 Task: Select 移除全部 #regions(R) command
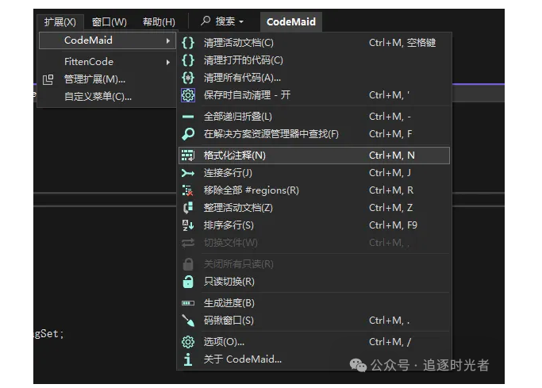click(x=314, y=190)
